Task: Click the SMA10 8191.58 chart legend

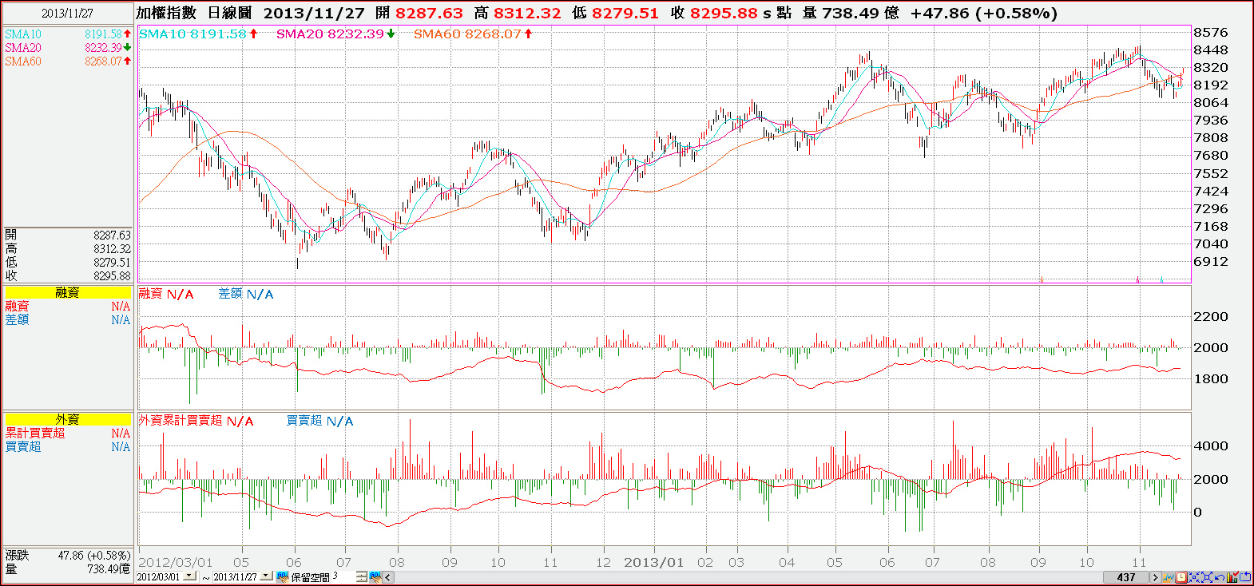Action: click(199, 34)
